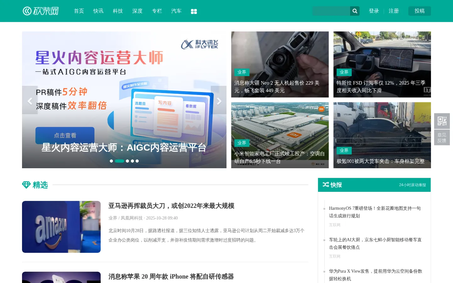Open the 特斯拉 FSD subscription article card

pyautogui.click(x=382, y=64)
